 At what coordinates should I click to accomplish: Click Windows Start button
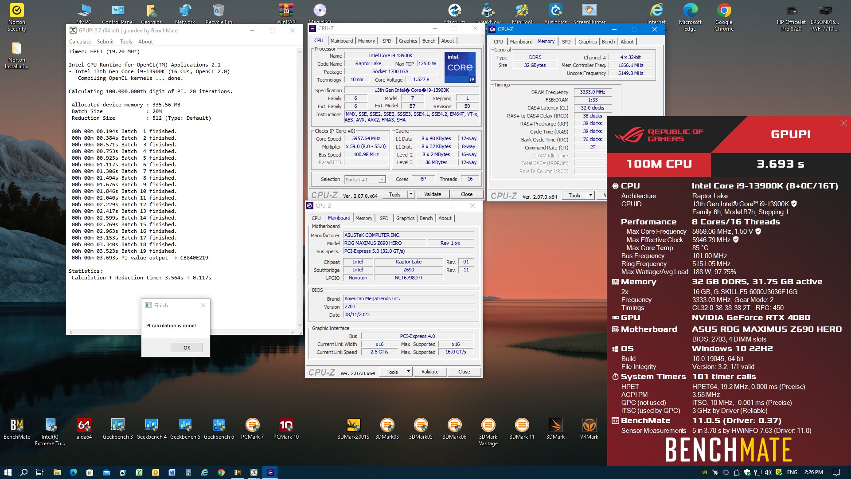[x=8, y=472]
